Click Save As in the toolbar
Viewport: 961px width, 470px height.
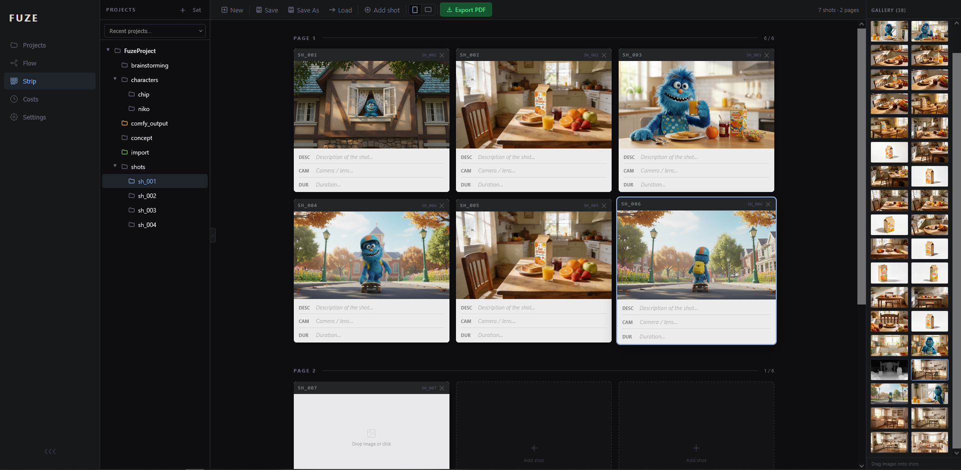click(x=303, y=10)
